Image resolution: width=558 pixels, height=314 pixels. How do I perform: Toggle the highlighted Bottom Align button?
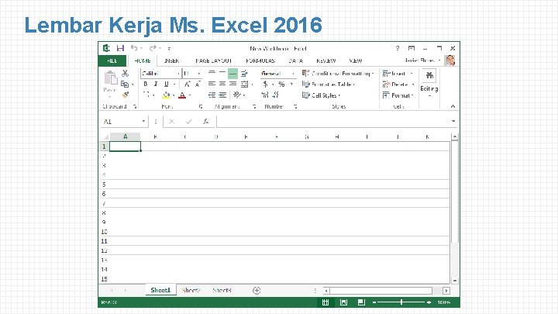click(x=232, y=74)
